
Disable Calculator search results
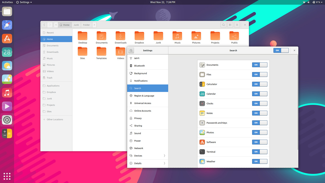[x=260, y=84]
